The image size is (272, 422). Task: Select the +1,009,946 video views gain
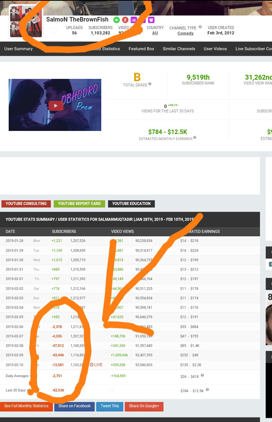(x=119, y=355)
